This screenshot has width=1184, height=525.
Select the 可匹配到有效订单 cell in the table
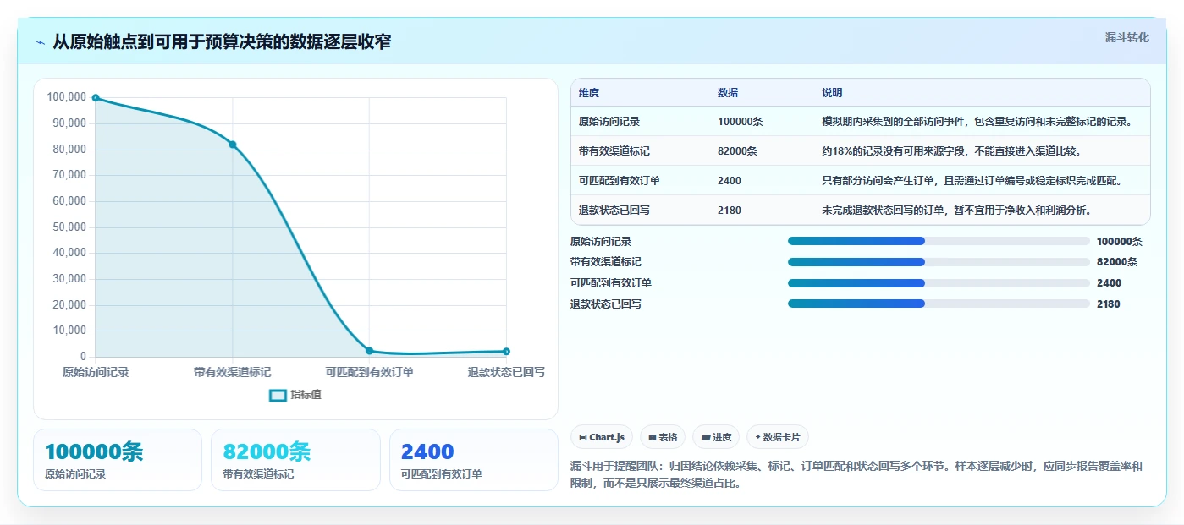coord(620,181)
